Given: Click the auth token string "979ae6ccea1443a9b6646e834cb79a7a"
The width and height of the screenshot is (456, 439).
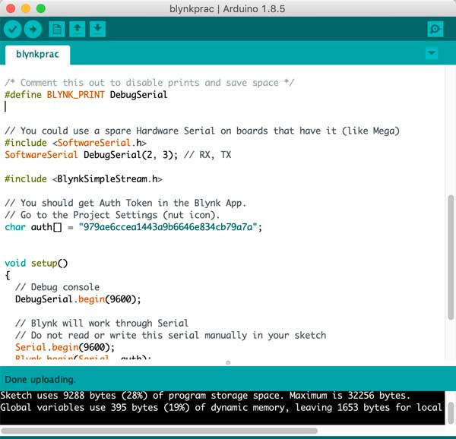Looking at the screenshot, I should tap(169, 227).
